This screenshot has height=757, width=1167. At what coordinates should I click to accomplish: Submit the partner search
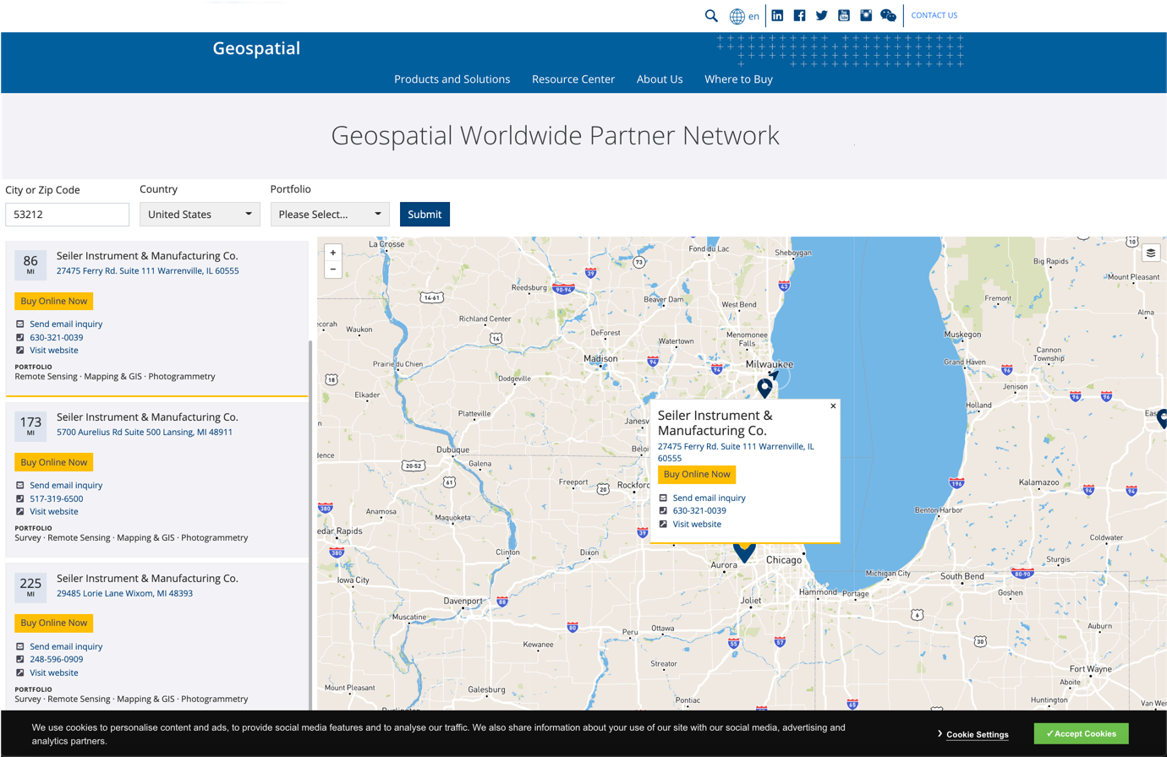click(x=425, y=214)
